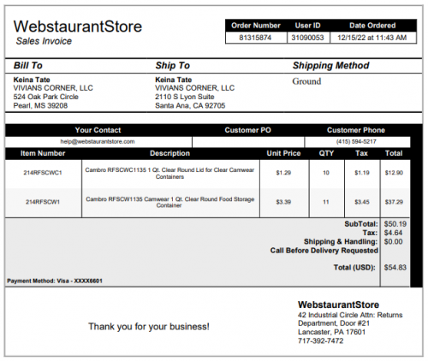Click the help@webstaurantstore.com email address
428x361 pixels.
click(98, 142)
